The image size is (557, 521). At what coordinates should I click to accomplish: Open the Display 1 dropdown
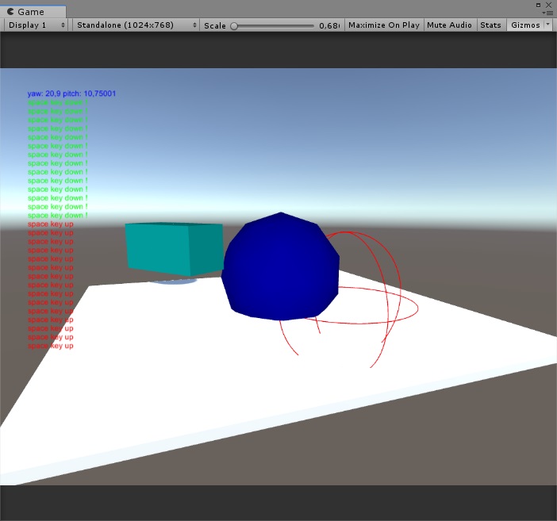pos(36,25)
